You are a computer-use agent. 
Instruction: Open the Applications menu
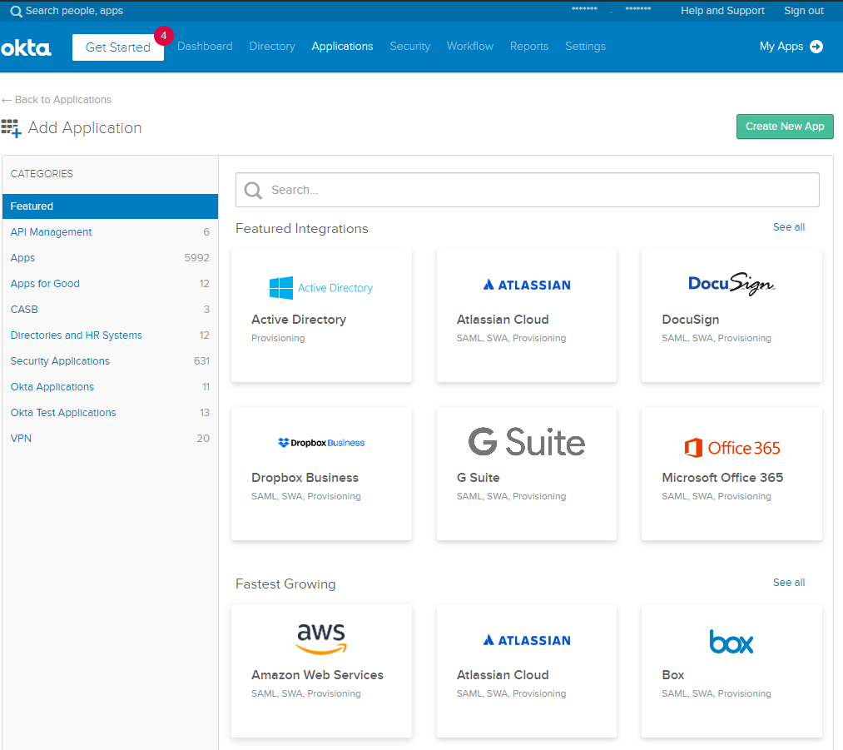342,47
